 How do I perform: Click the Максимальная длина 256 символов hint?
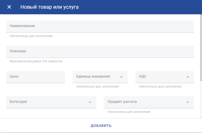36,61
